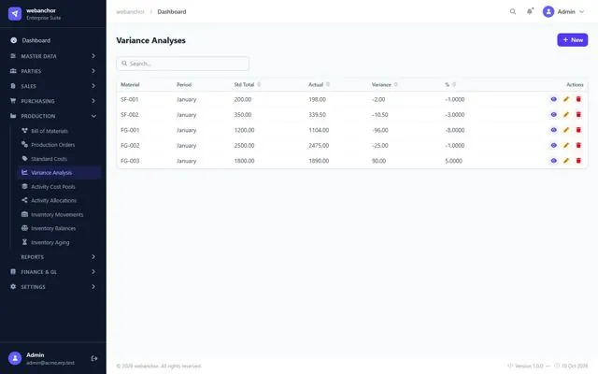The image size is (598, 374).
Task: Open Inventory Movements
Action: pos(59,214)
